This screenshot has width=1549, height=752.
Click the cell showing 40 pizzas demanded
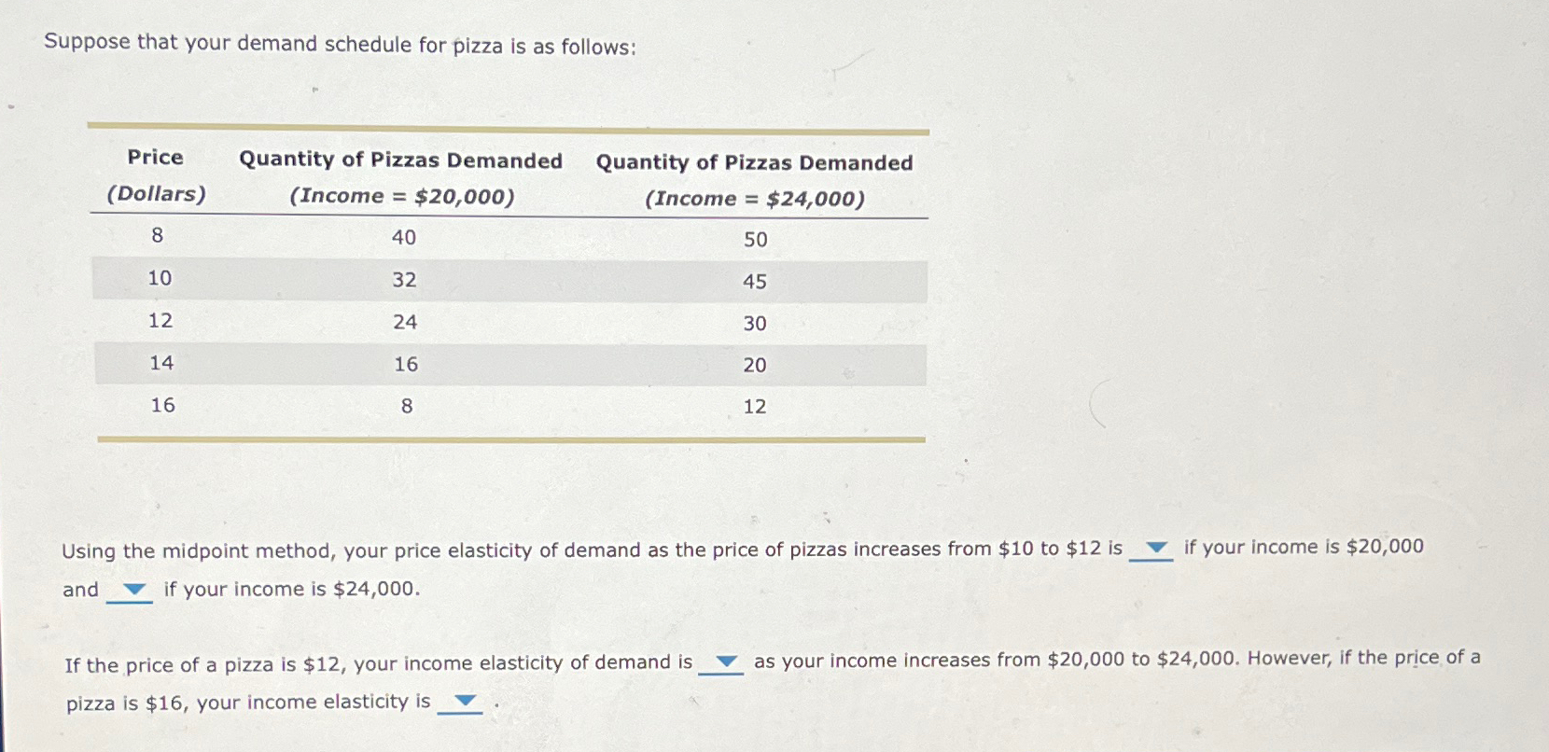(404, 237)
